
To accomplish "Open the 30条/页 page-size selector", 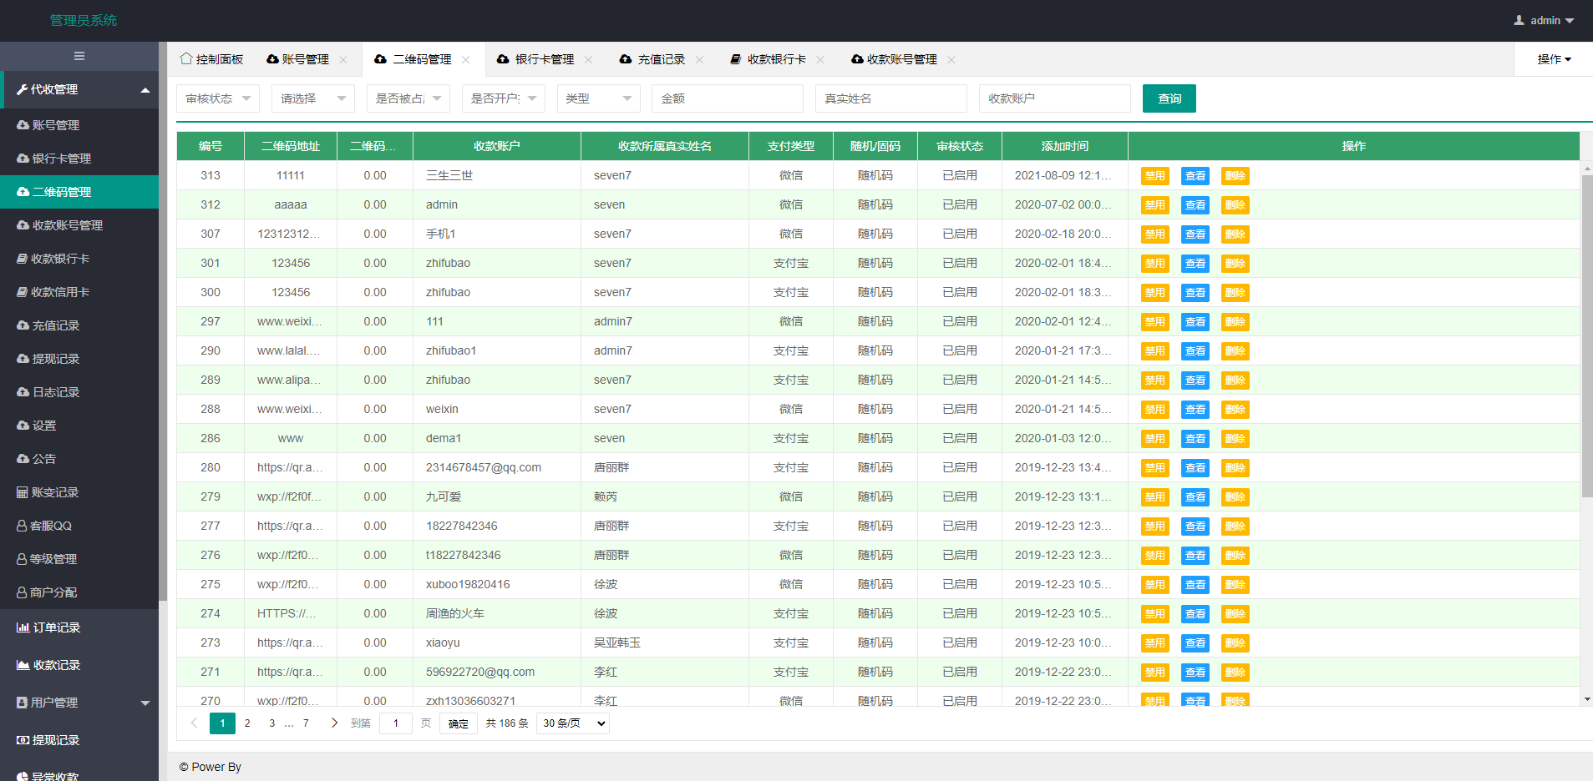I will (571, 723).
